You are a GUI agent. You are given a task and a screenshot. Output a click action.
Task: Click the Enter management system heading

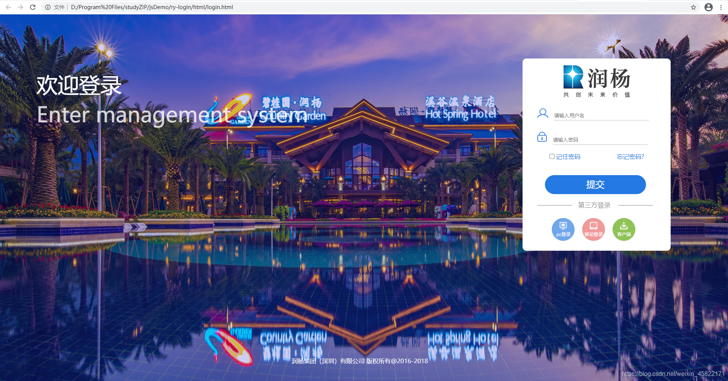172,115
